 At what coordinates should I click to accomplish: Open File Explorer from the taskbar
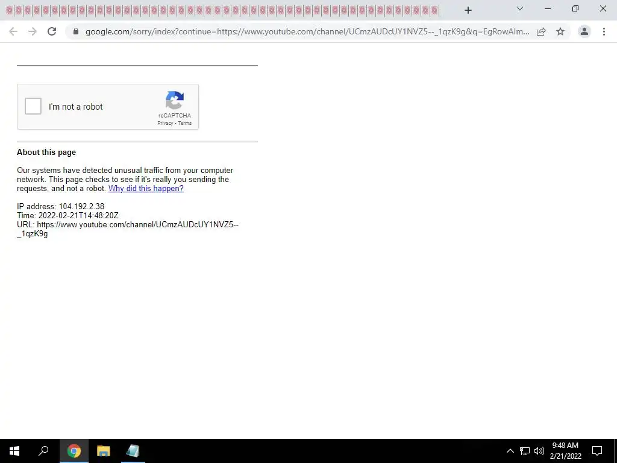pyautogui.click(x=104, y=451)
